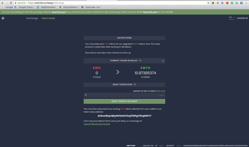The width and height of the screenshot is (249, 147).
Task: Click the SWH balance value 0
Action: click(x=96, y=73)
